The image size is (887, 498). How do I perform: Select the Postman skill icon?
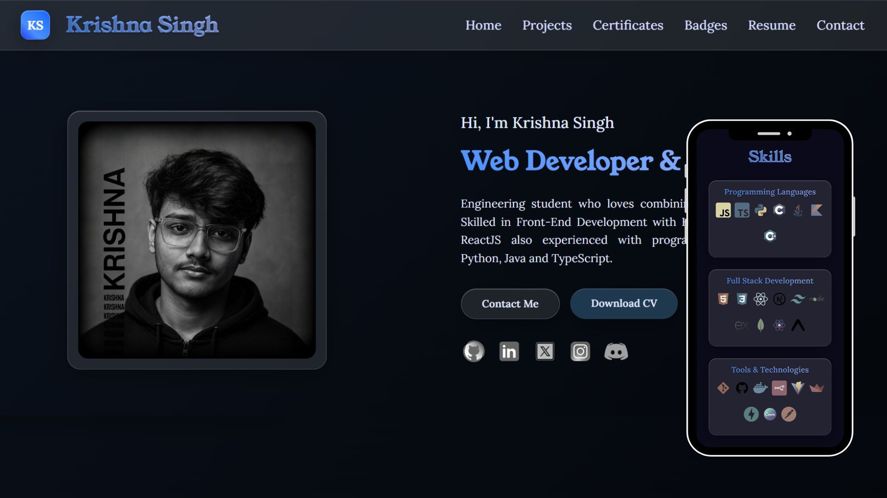pos(789,414)
